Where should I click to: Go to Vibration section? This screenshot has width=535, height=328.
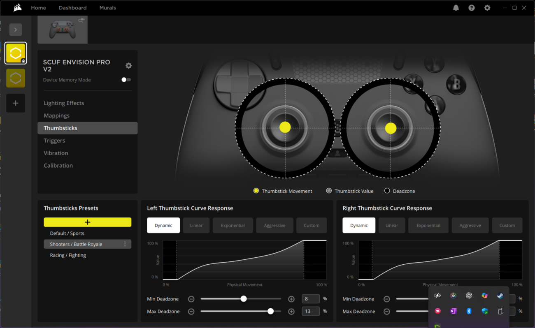click(x=56, y=153)
